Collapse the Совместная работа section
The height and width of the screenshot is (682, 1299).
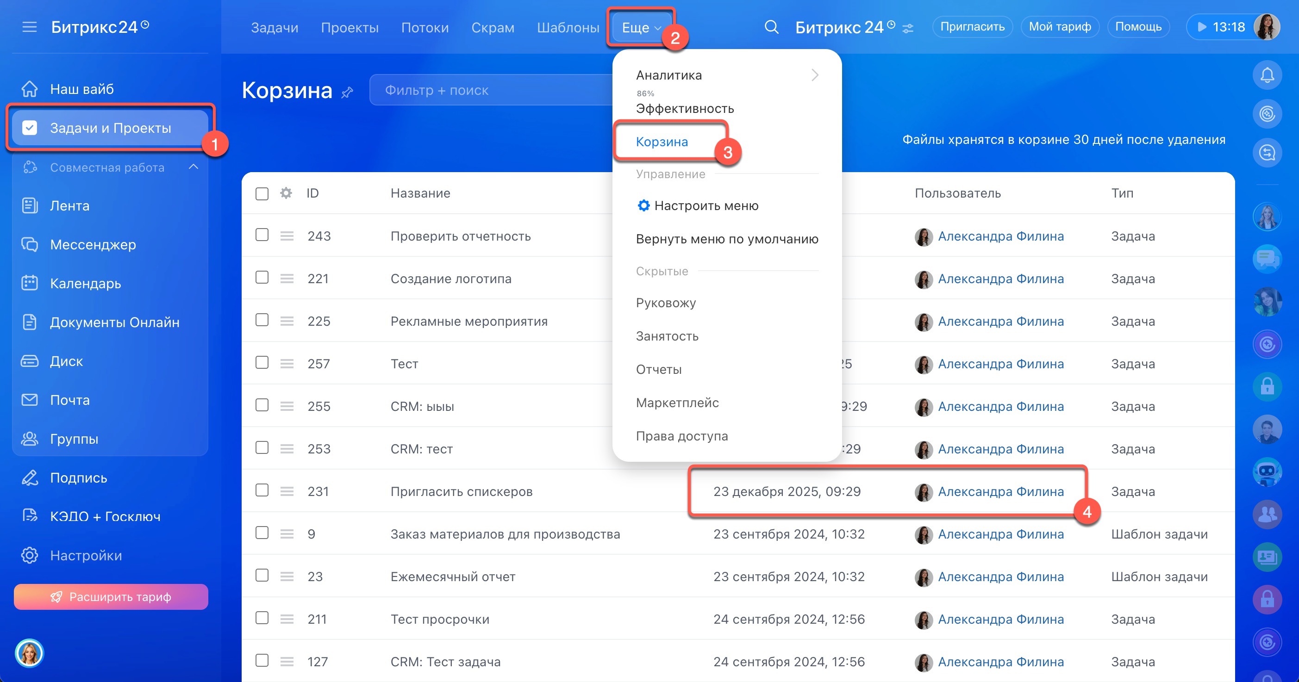click(193, 167)
